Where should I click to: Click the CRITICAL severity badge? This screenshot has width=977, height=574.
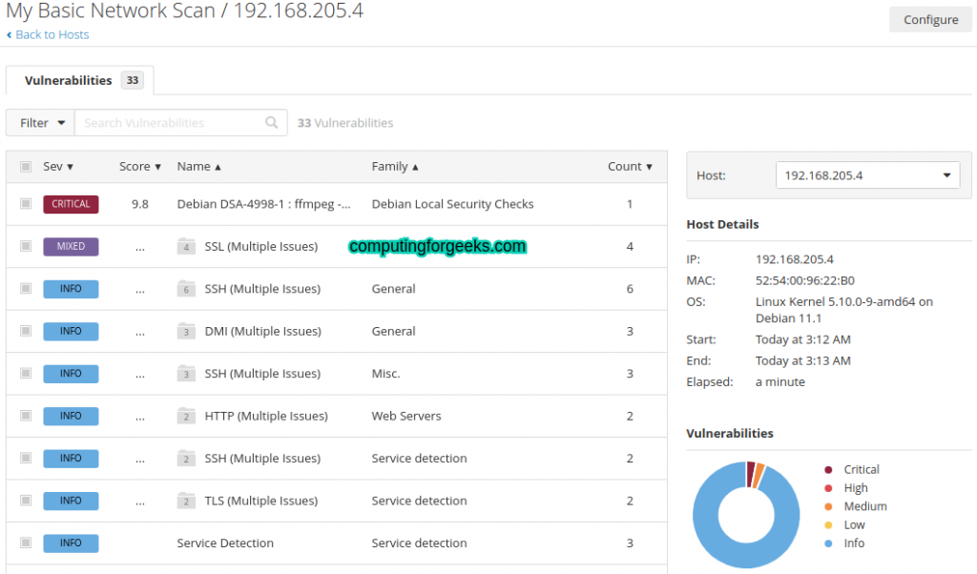click(x=71, y=204)
